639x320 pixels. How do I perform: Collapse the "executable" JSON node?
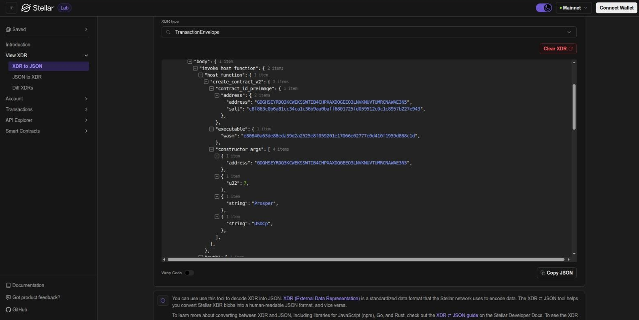coord(211,129)
